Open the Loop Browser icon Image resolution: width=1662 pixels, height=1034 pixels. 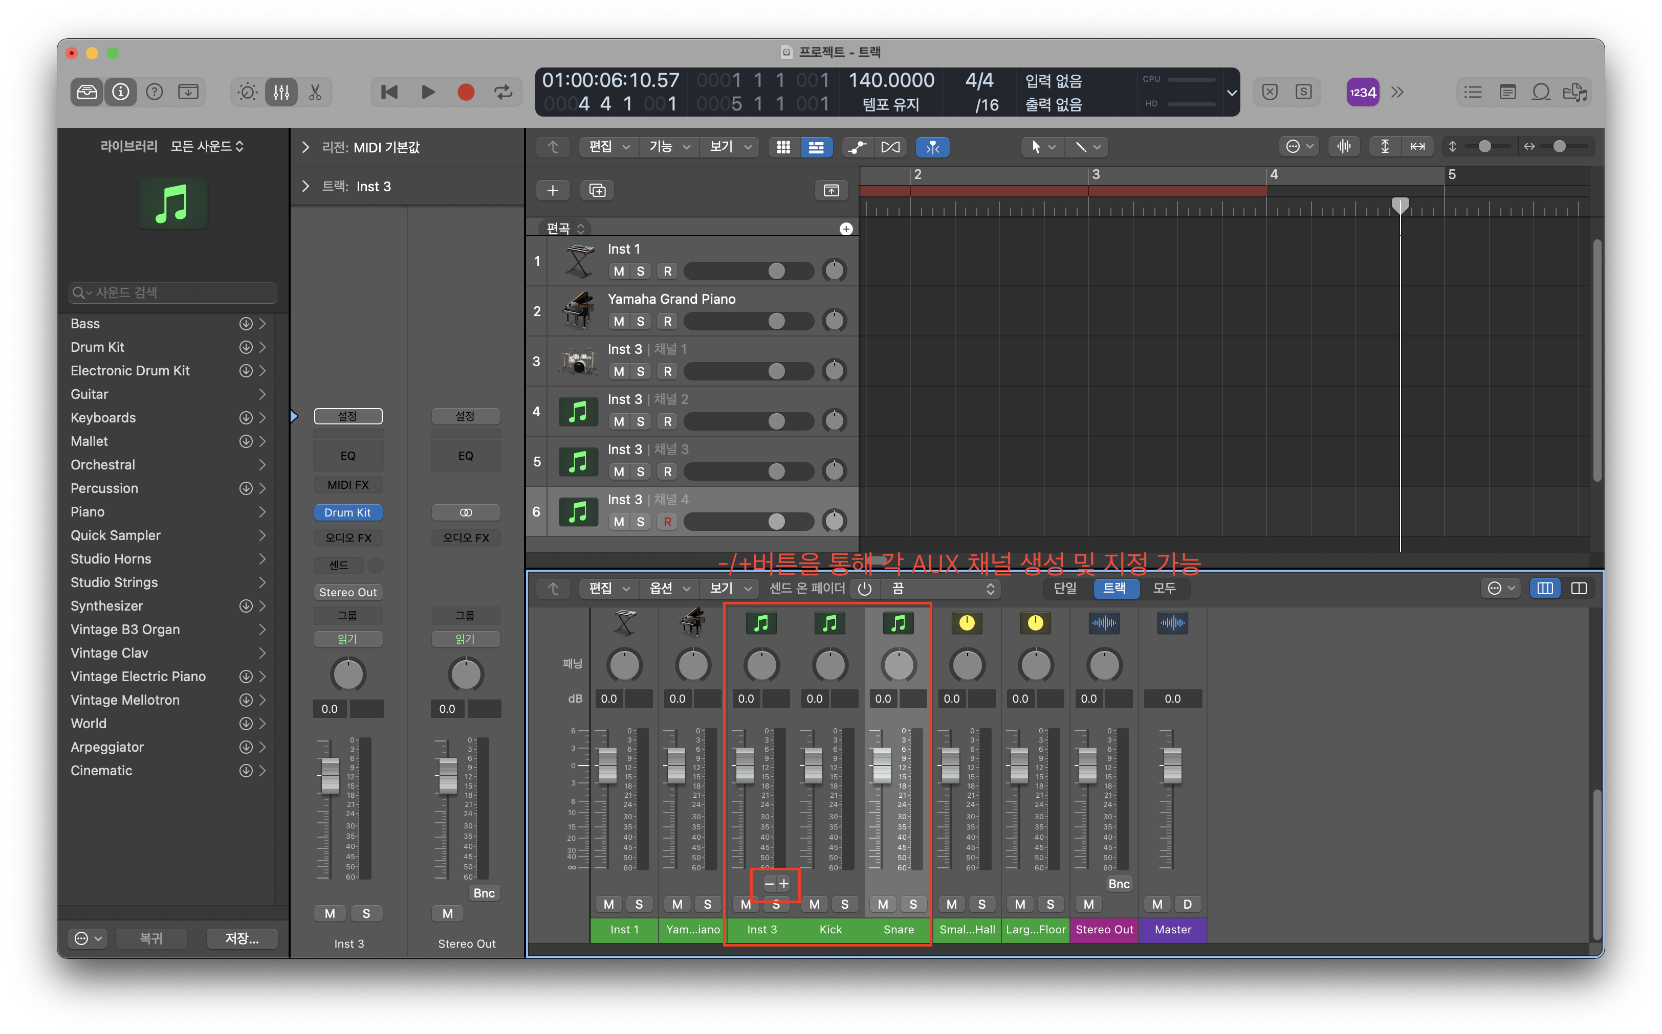coord(1541,93)
